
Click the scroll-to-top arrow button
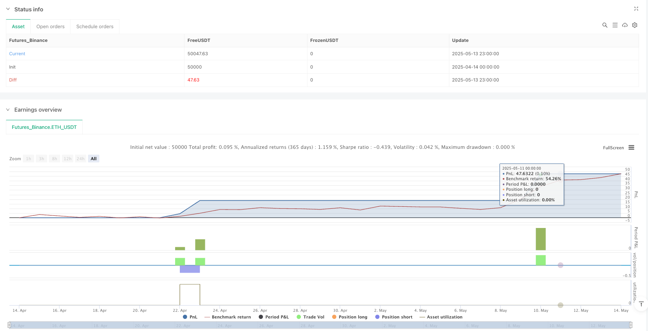click(x=641, y=304)
